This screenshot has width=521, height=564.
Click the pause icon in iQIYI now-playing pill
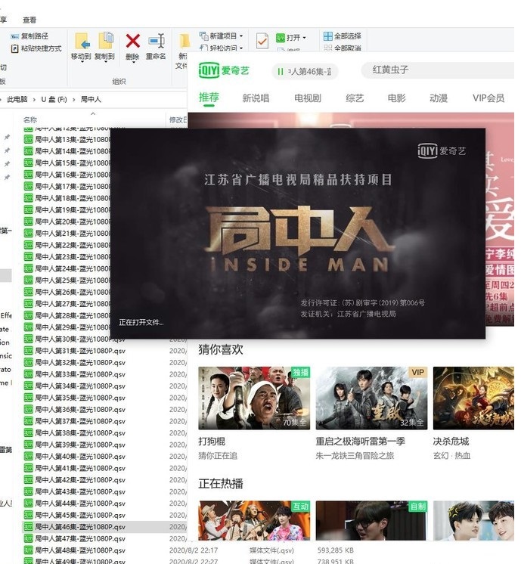[281, 72]
